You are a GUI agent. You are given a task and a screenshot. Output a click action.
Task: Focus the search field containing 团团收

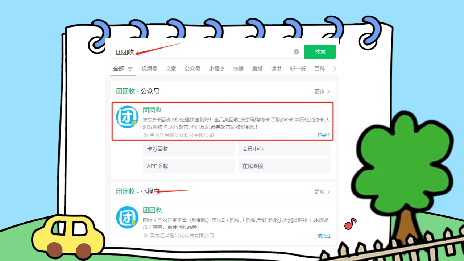pos(207,52)
